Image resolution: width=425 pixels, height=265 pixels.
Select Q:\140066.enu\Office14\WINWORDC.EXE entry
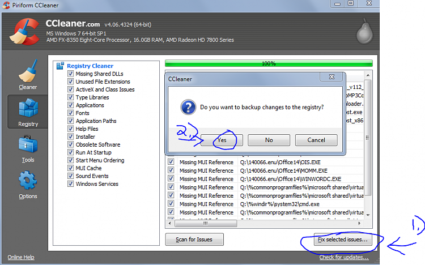tap(291, 179)
